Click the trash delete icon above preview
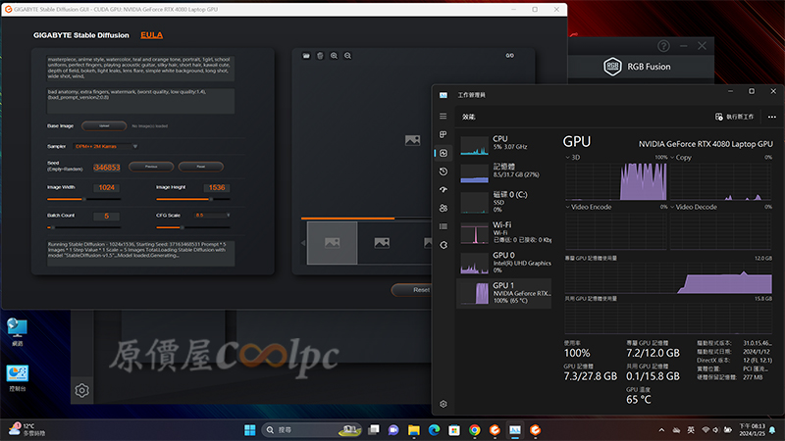 click(x=320, y=56)
